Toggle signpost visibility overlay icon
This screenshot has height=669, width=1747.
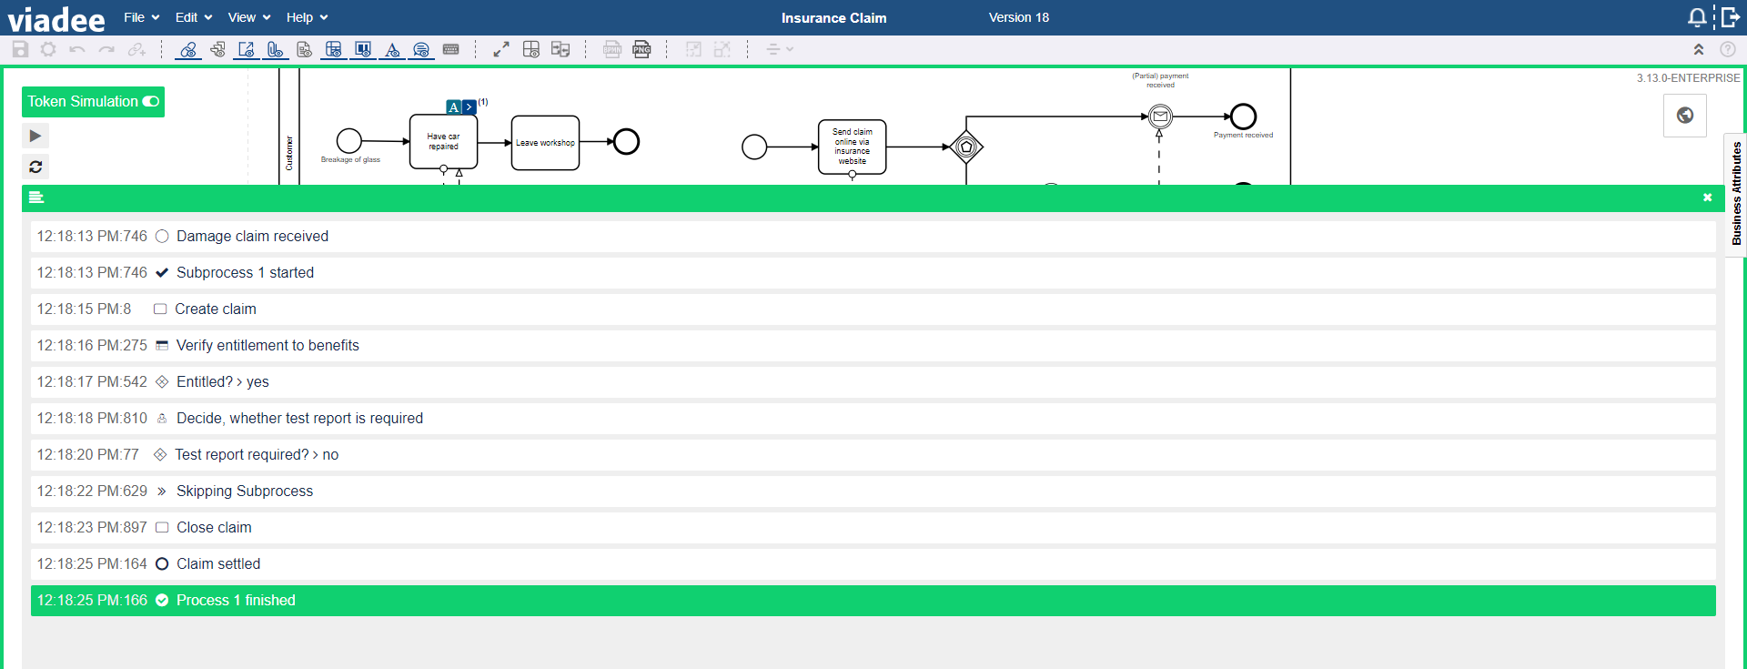[x=217, y=49]
